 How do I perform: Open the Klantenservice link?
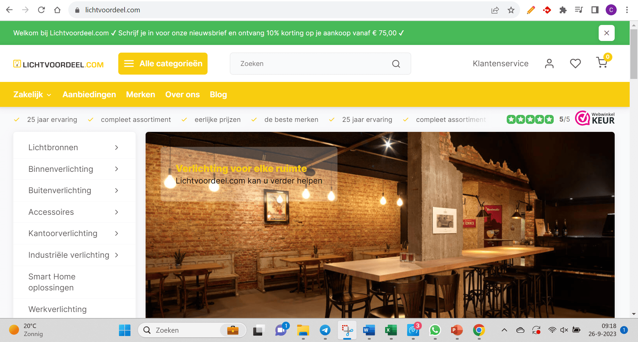click(x=500, y=64)
